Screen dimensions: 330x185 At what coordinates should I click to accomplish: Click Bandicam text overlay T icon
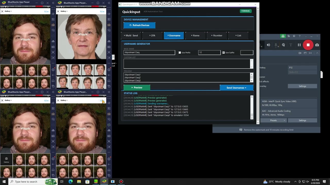(x=291, y=45)
